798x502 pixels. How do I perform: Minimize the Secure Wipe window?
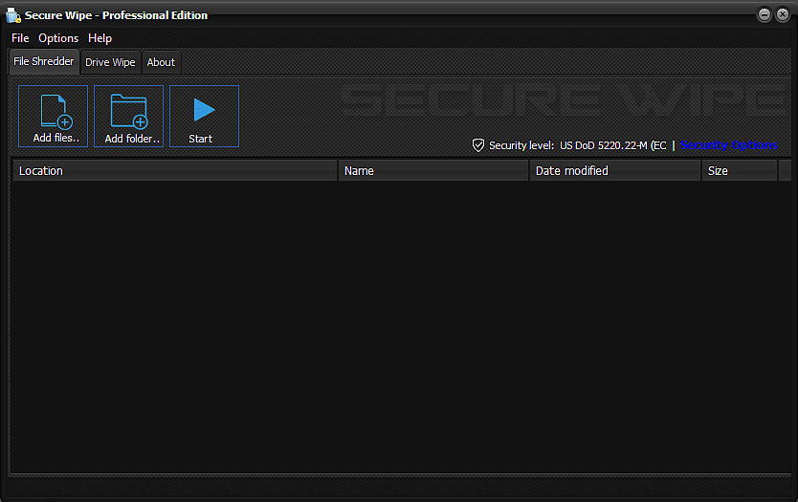tap(764, 14)
